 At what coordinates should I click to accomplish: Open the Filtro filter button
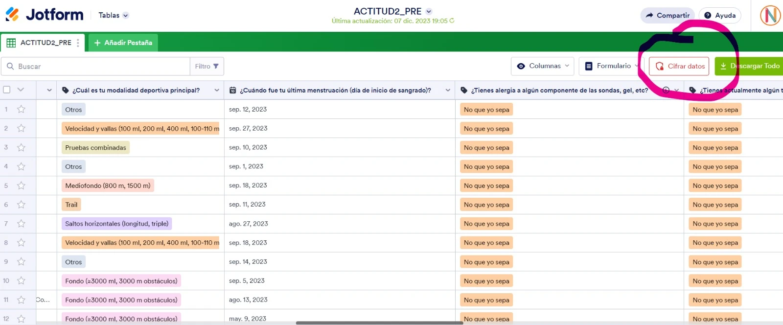[207, 66]
